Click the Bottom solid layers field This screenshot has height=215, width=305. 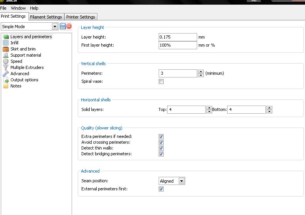tap(246, 109)
